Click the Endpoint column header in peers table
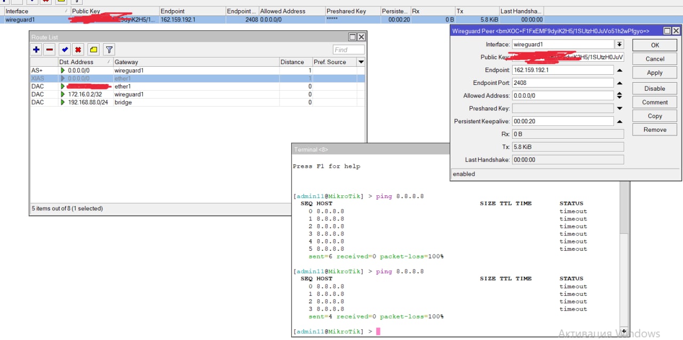Screen dimensions: 683x340 pyautogui.click(x=192, y=11)
